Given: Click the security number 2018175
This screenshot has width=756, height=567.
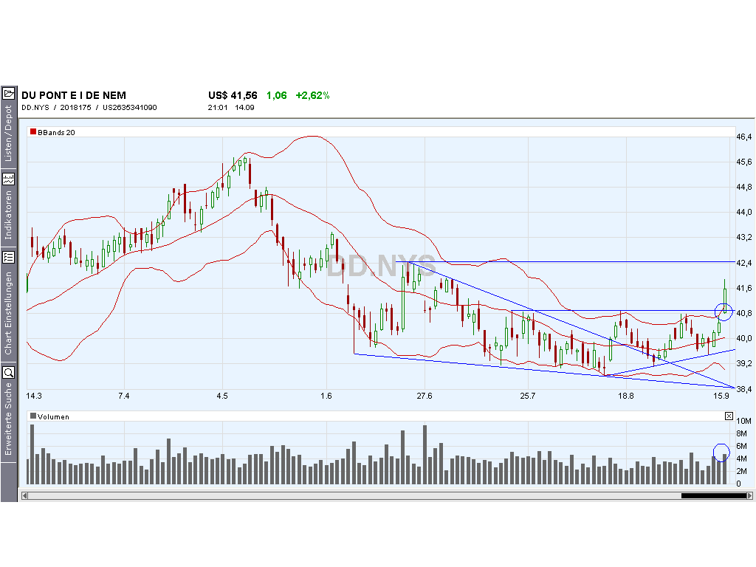Looking at the screenshot, I should point(76,108).
